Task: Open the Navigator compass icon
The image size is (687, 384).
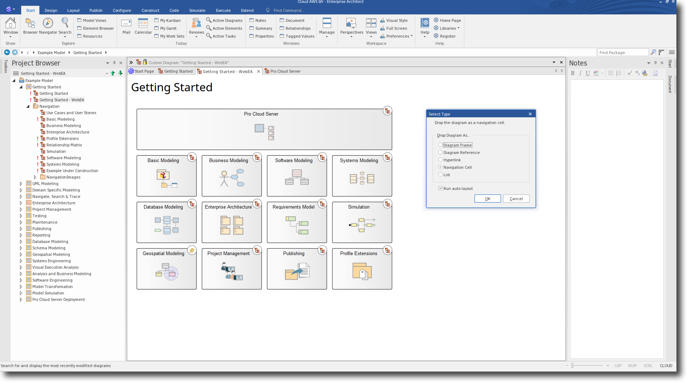Action: click(48, 24)
